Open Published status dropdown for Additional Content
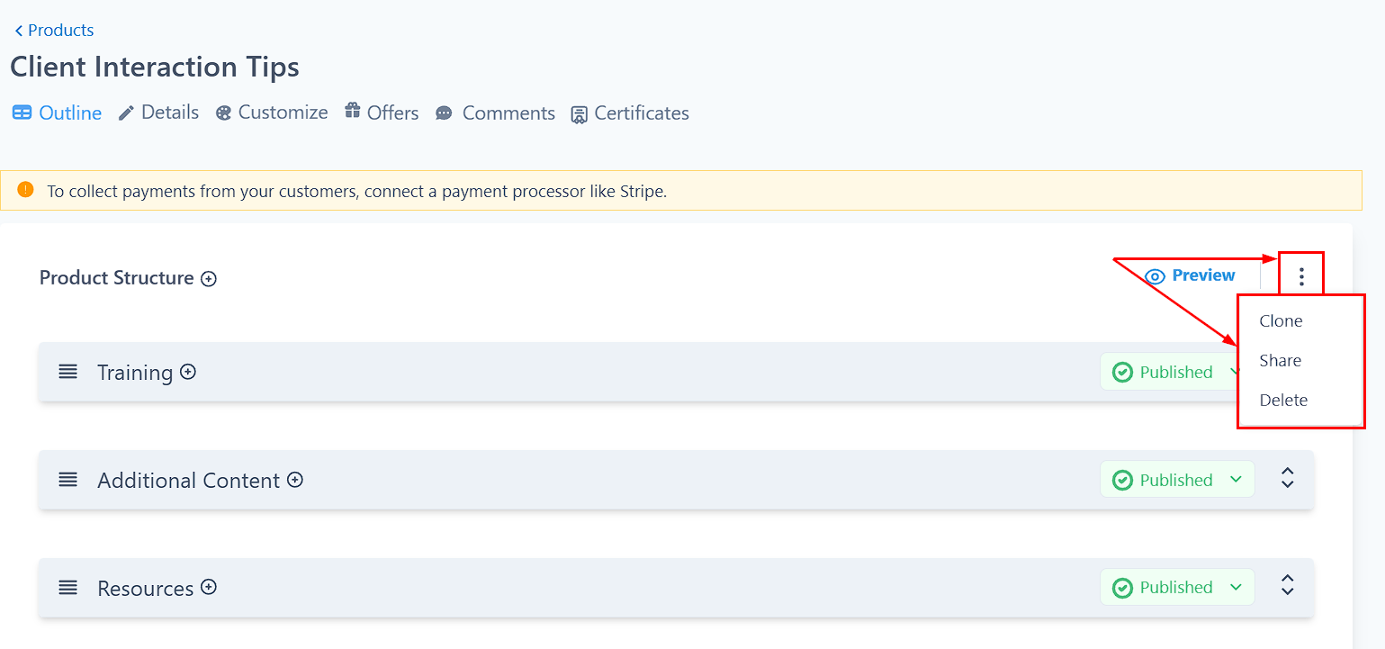Viewport: 1385px width, 649px height. [1177, 480]
